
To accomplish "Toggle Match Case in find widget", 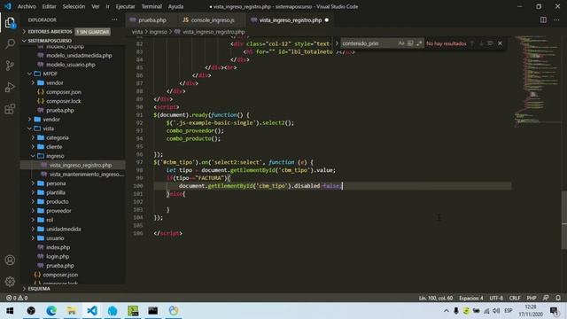I will pyautogui.click(x=401, y=43).
